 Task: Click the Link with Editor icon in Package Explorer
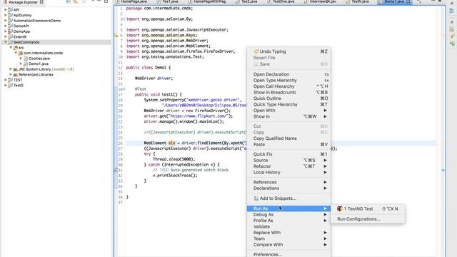tap(76, 1)
